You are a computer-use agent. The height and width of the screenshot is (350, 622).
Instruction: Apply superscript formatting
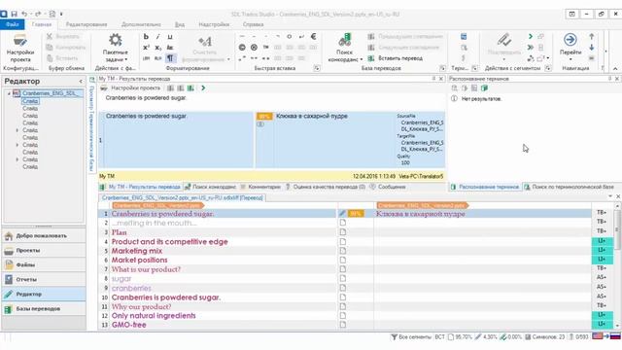tap(146, 48)
